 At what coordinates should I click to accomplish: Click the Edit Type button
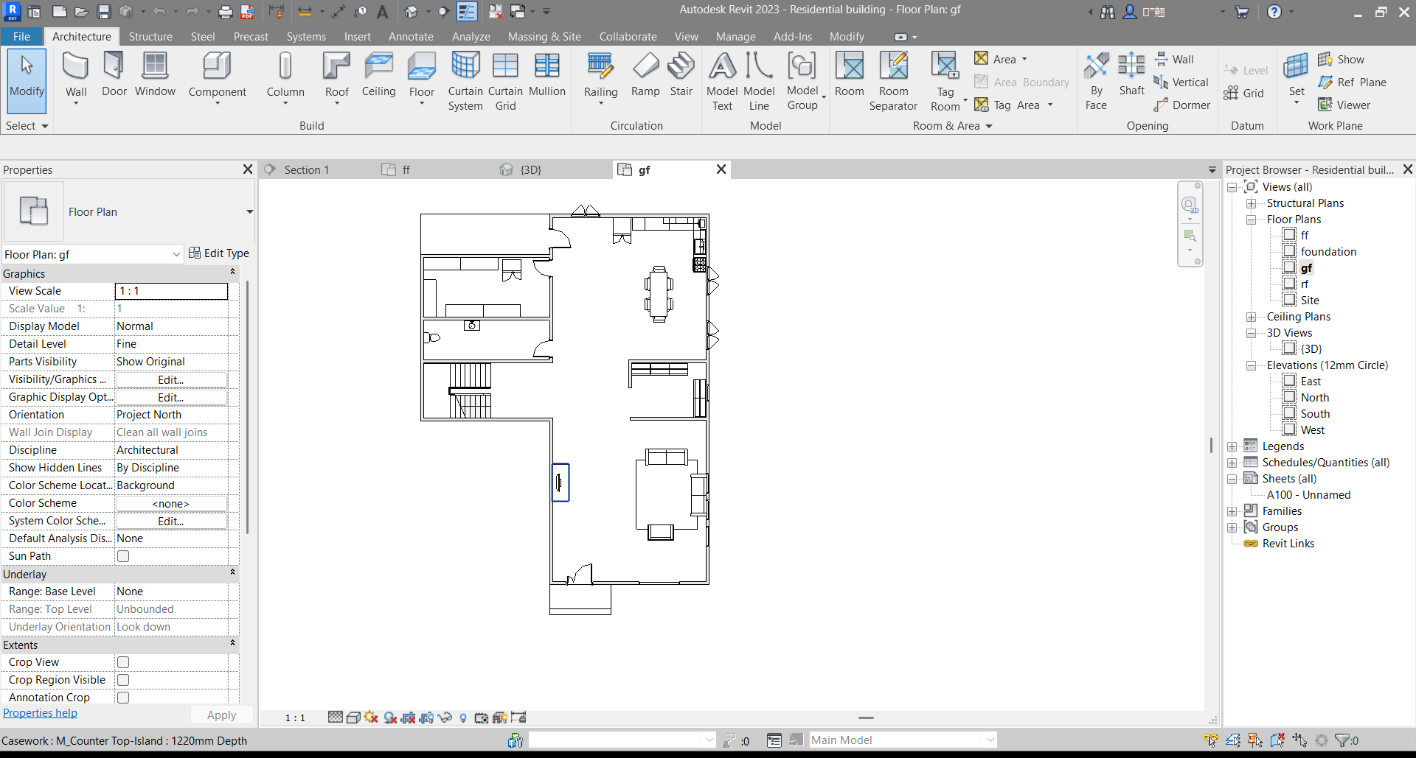[219, 253]
